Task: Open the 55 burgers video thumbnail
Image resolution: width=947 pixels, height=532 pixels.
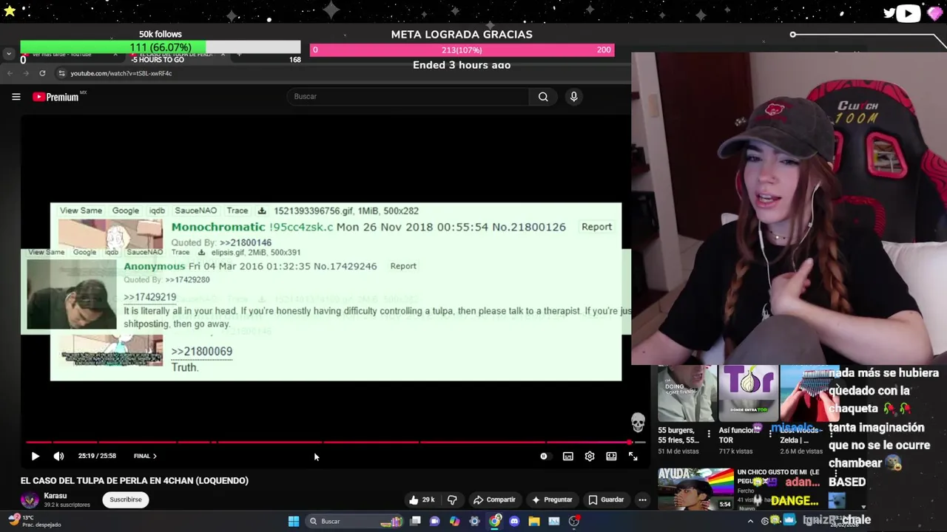Action: coord(687,393)
